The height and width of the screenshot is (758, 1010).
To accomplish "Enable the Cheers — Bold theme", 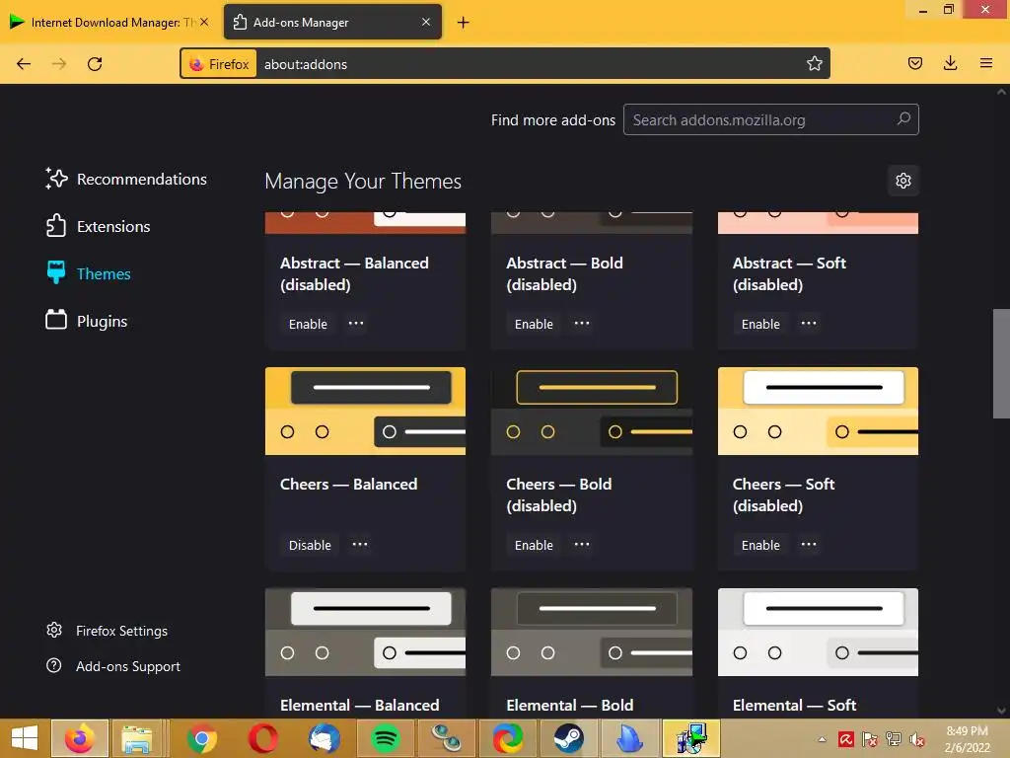I will [x=534, y=545].
